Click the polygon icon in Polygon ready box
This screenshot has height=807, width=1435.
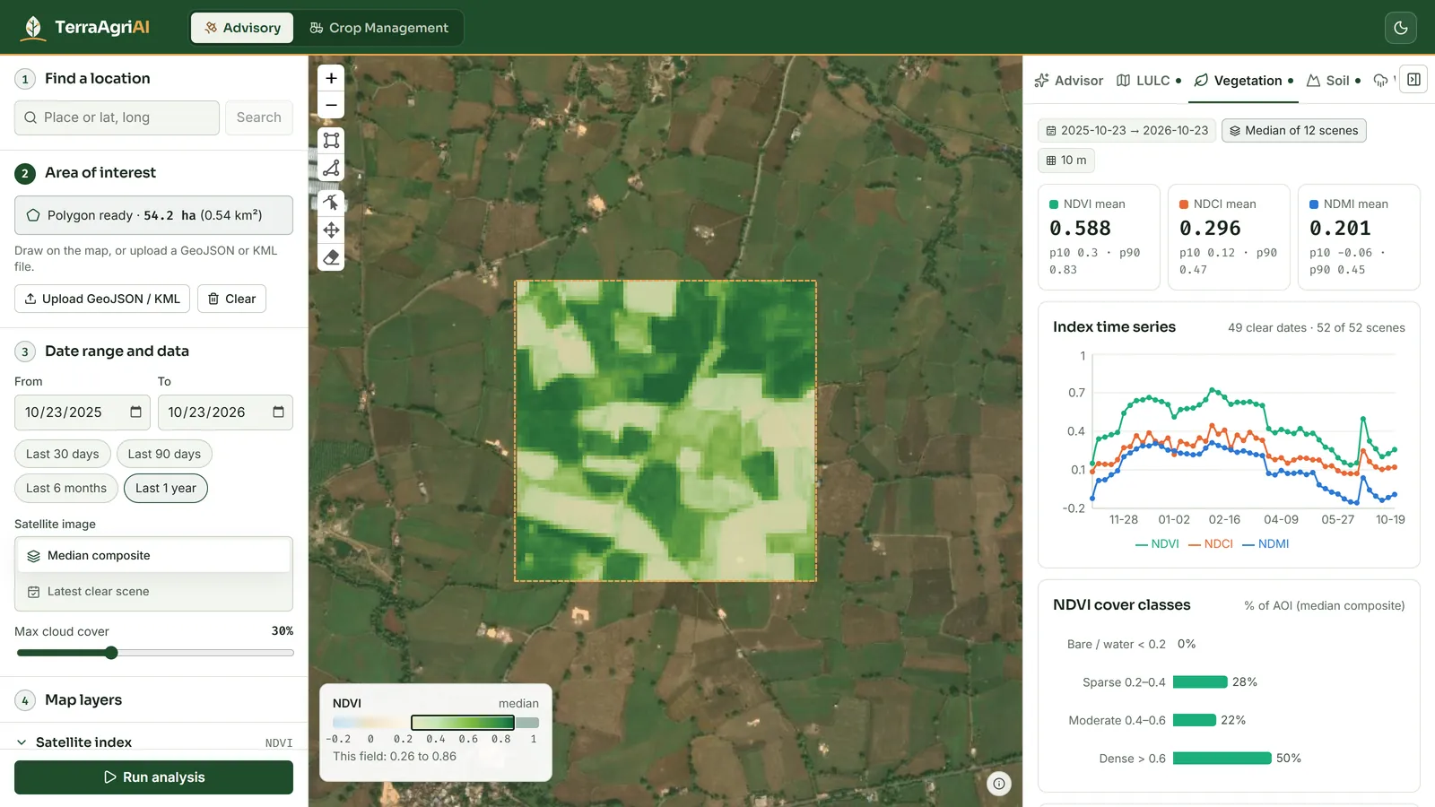coord(33,215)
